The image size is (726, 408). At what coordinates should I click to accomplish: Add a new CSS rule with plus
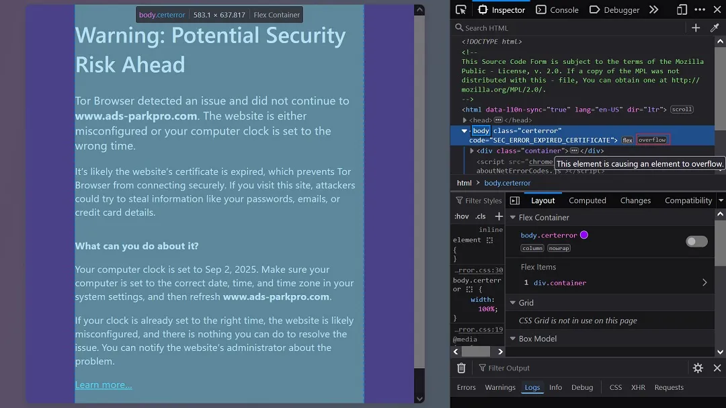coord(499,216)
